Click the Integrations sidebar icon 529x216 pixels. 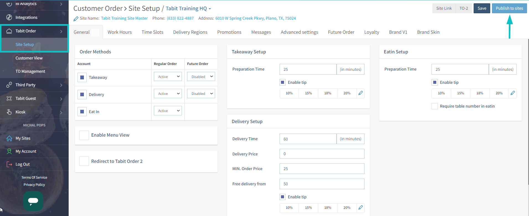[x=9, y=17]
